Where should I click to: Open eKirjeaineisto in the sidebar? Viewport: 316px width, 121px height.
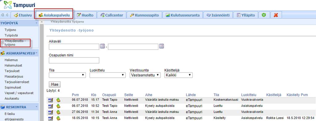pyautogui.click(x=14, y=119)
